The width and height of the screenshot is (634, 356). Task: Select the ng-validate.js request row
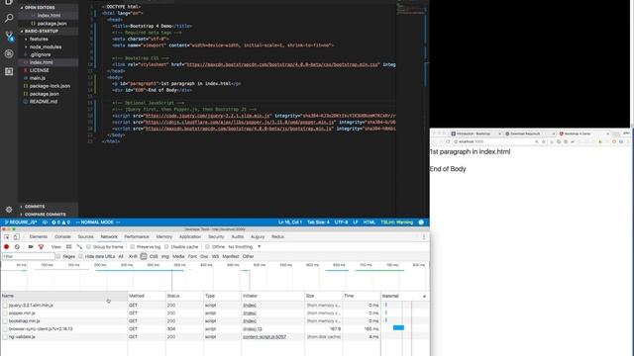click(x=214, y=336)
